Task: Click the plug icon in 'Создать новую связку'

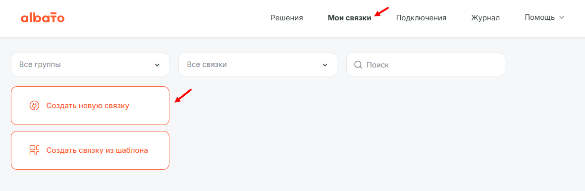Action: coord(34,106)
